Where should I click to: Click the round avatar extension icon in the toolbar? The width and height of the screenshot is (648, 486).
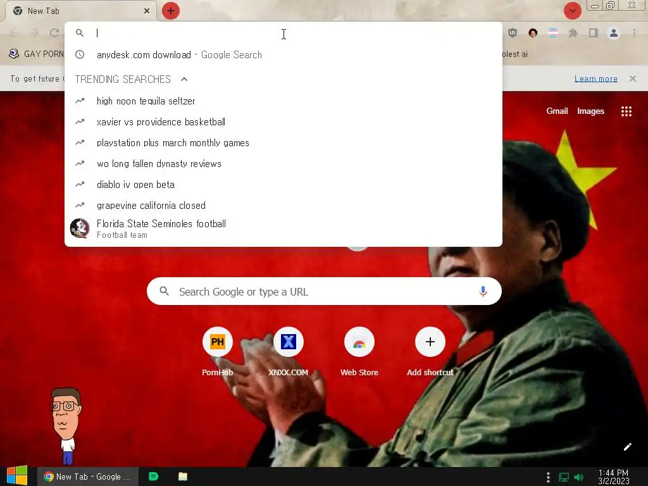tap(533, 33)
